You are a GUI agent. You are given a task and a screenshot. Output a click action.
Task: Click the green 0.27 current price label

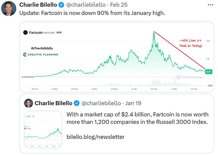[x=209, y=72]
